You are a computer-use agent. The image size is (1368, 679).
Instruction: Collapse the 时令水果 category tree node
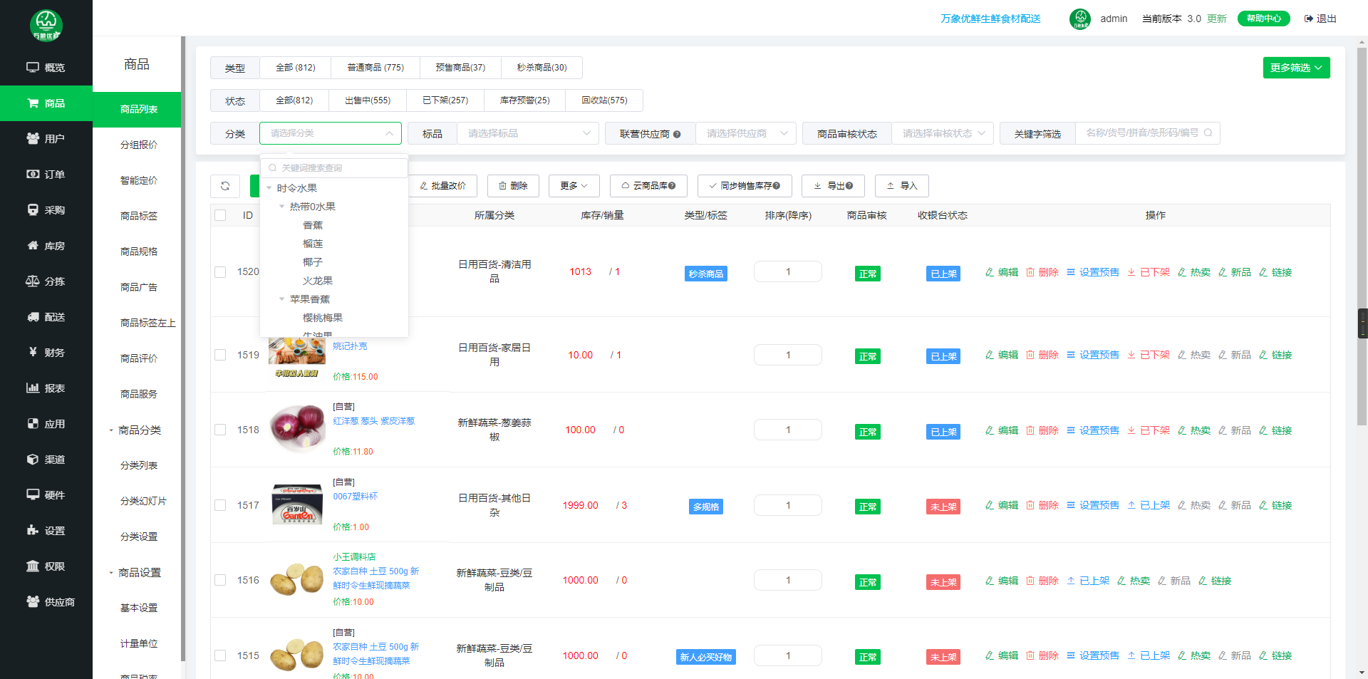(269, 188)
